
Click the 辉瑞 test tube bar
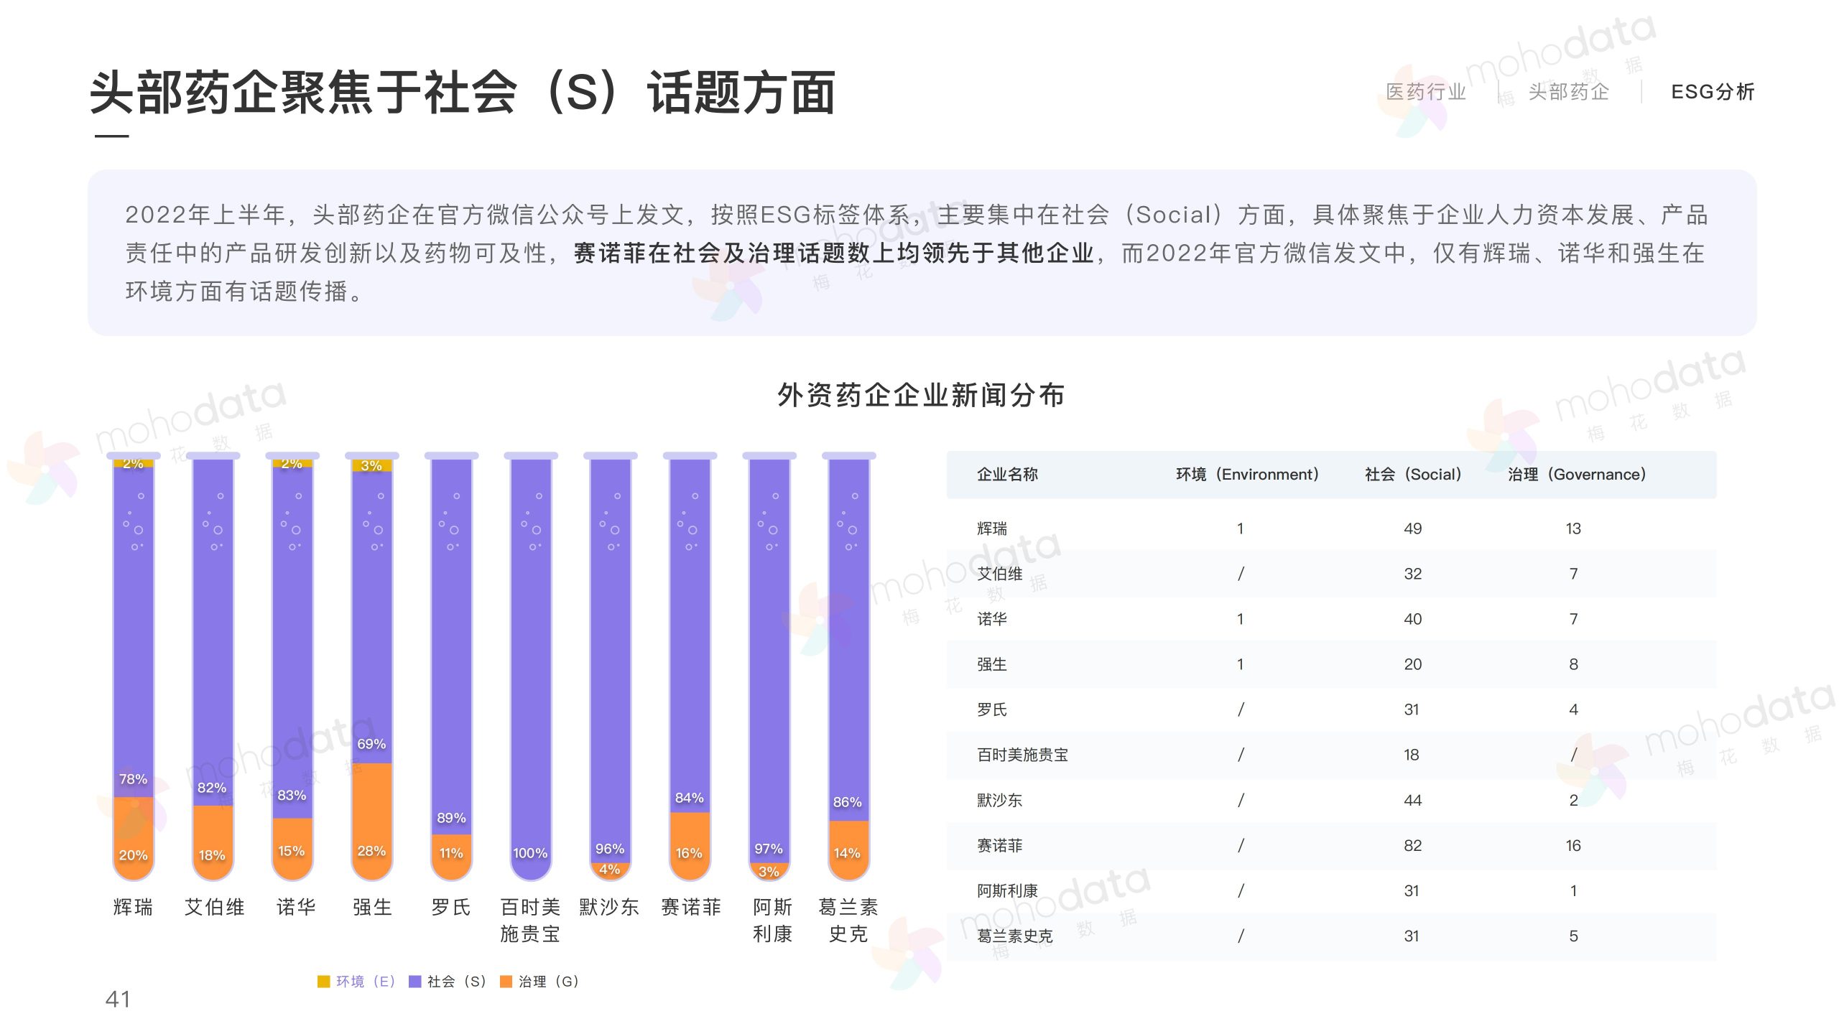coord(134,646)
